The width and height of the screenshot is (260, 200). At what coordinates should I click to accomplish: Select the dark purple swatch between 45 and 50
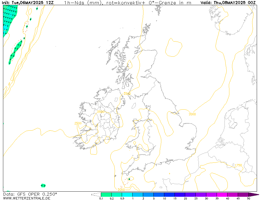pos(243,195)
